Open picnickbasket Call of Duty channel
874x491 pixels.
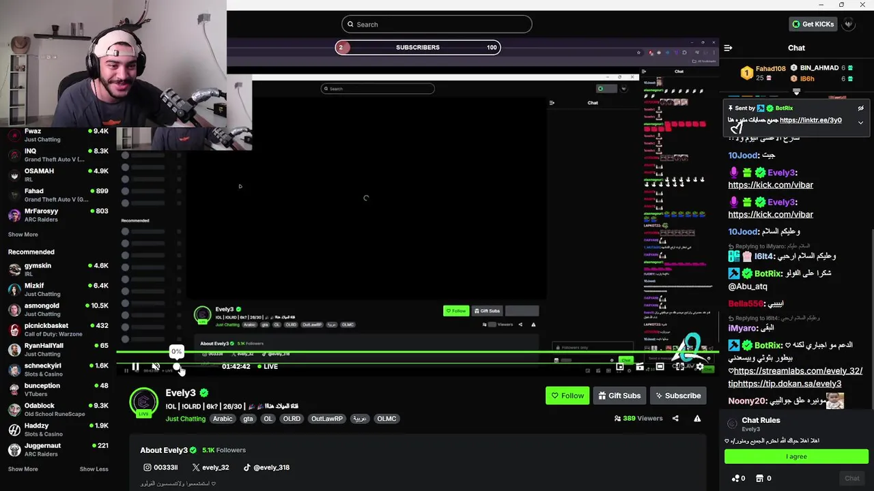pos(58,329)
